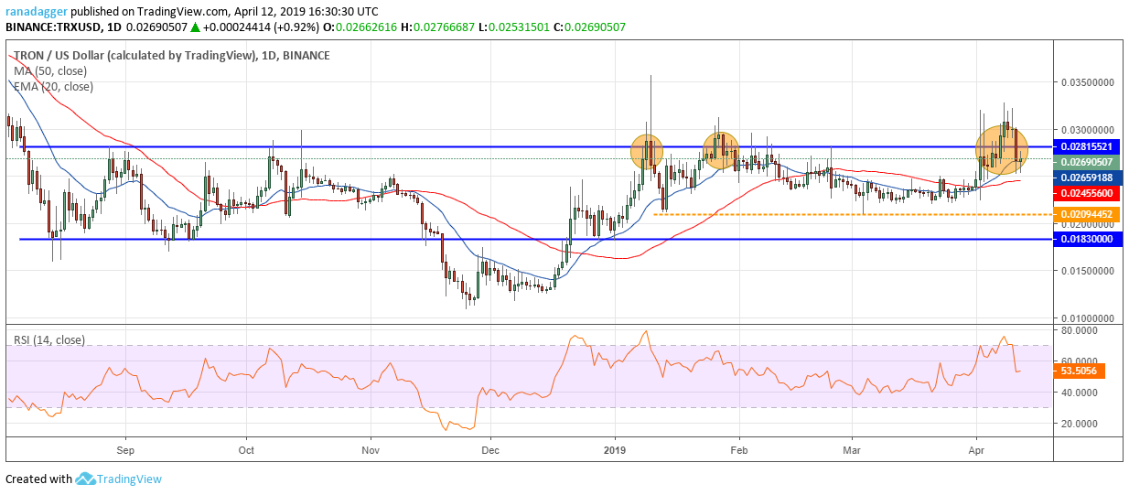Click the TRON / US Dollar chart title
The width and height of the screenshot is (1129, 495).
[x=171, y=56]
